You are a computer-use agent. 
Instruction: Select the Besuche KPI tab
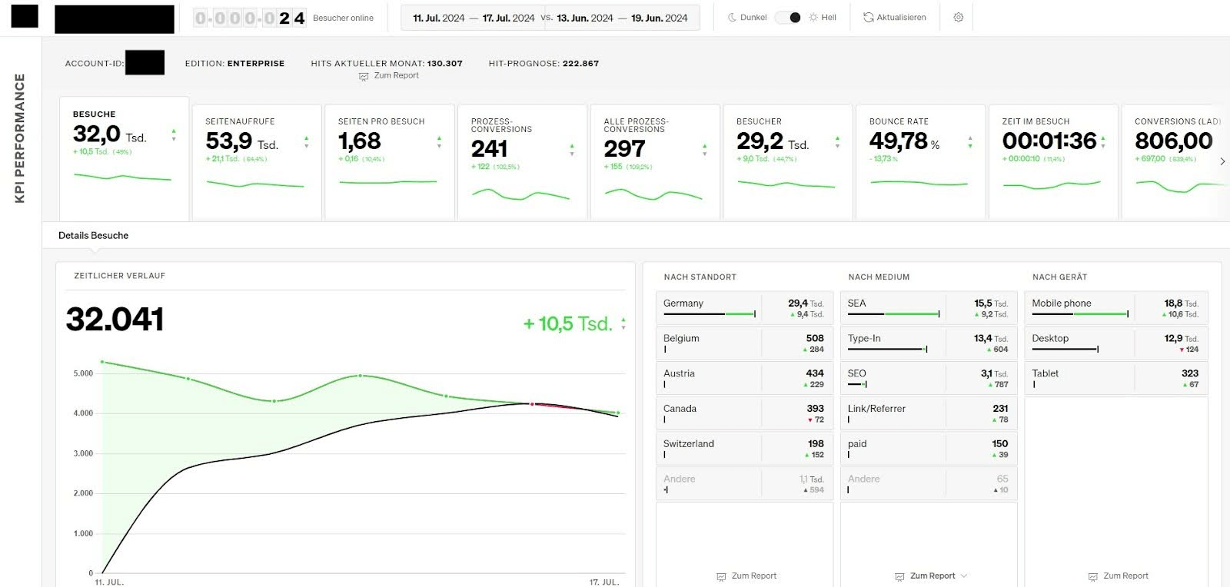pyautogui.click(x=124, y=158)
